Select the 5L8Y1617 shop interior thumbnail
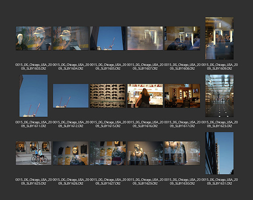This screenshot has width=253, height=200. click(x=182, y=96)
